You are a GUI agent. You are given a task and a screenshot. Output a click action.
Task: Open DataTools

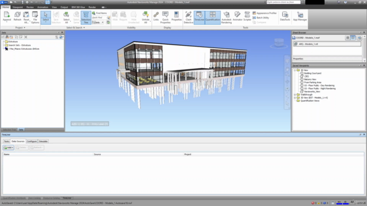click(x=285, y=17)
